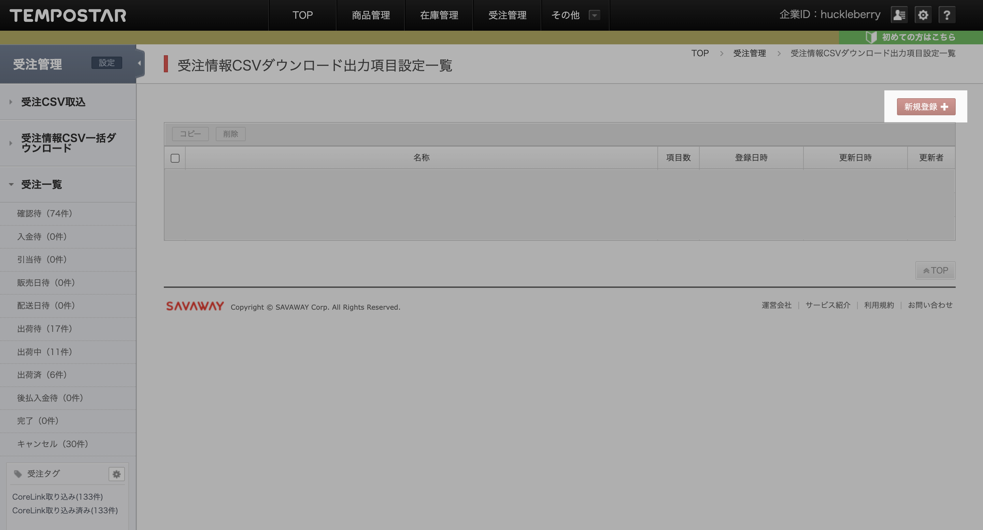
Task: Open the 在庫管理 menu tab
Action: tap(439, 15)
